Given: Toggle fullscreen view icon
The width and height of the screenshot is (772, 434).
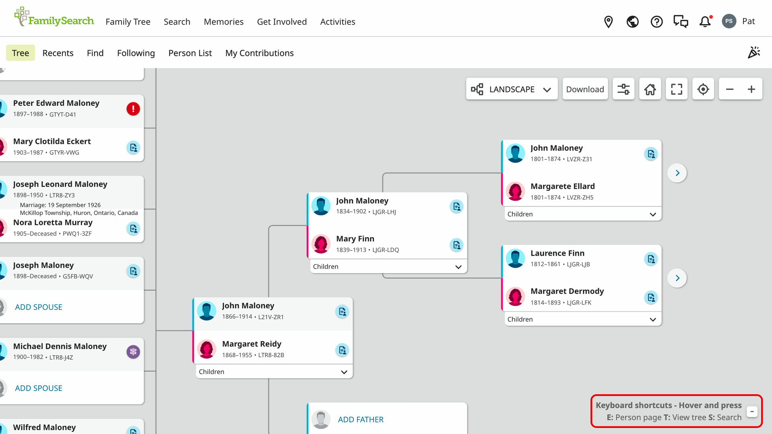Looking at the screenshot, I should [x=677, y=89].
